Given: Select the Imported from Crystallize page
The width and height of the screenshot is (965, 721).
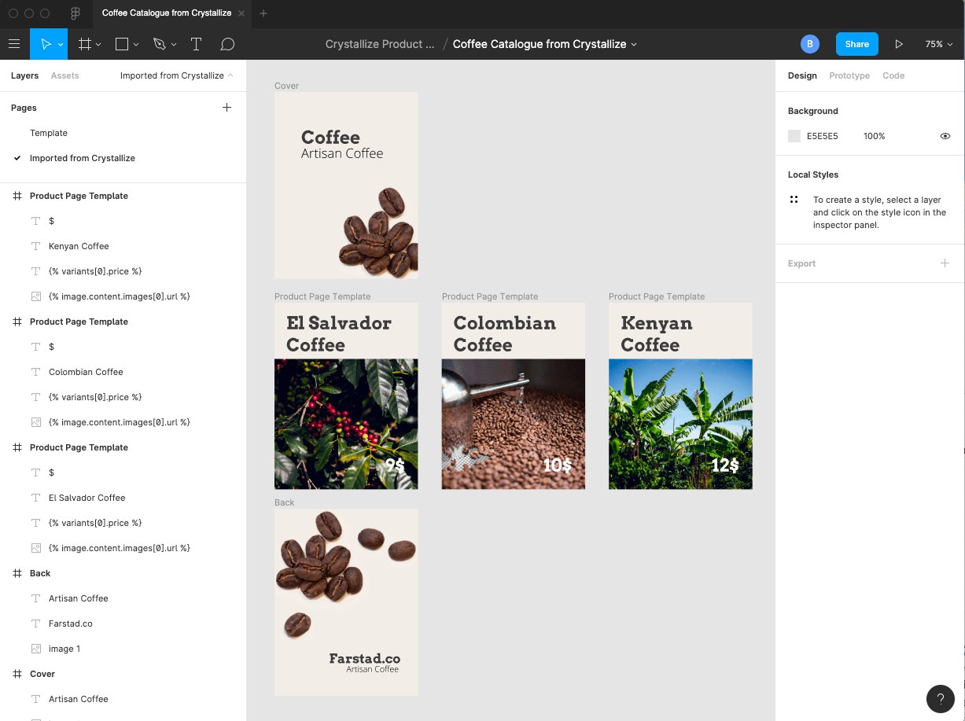Looking at the screenshot, I should coord(83,158).
